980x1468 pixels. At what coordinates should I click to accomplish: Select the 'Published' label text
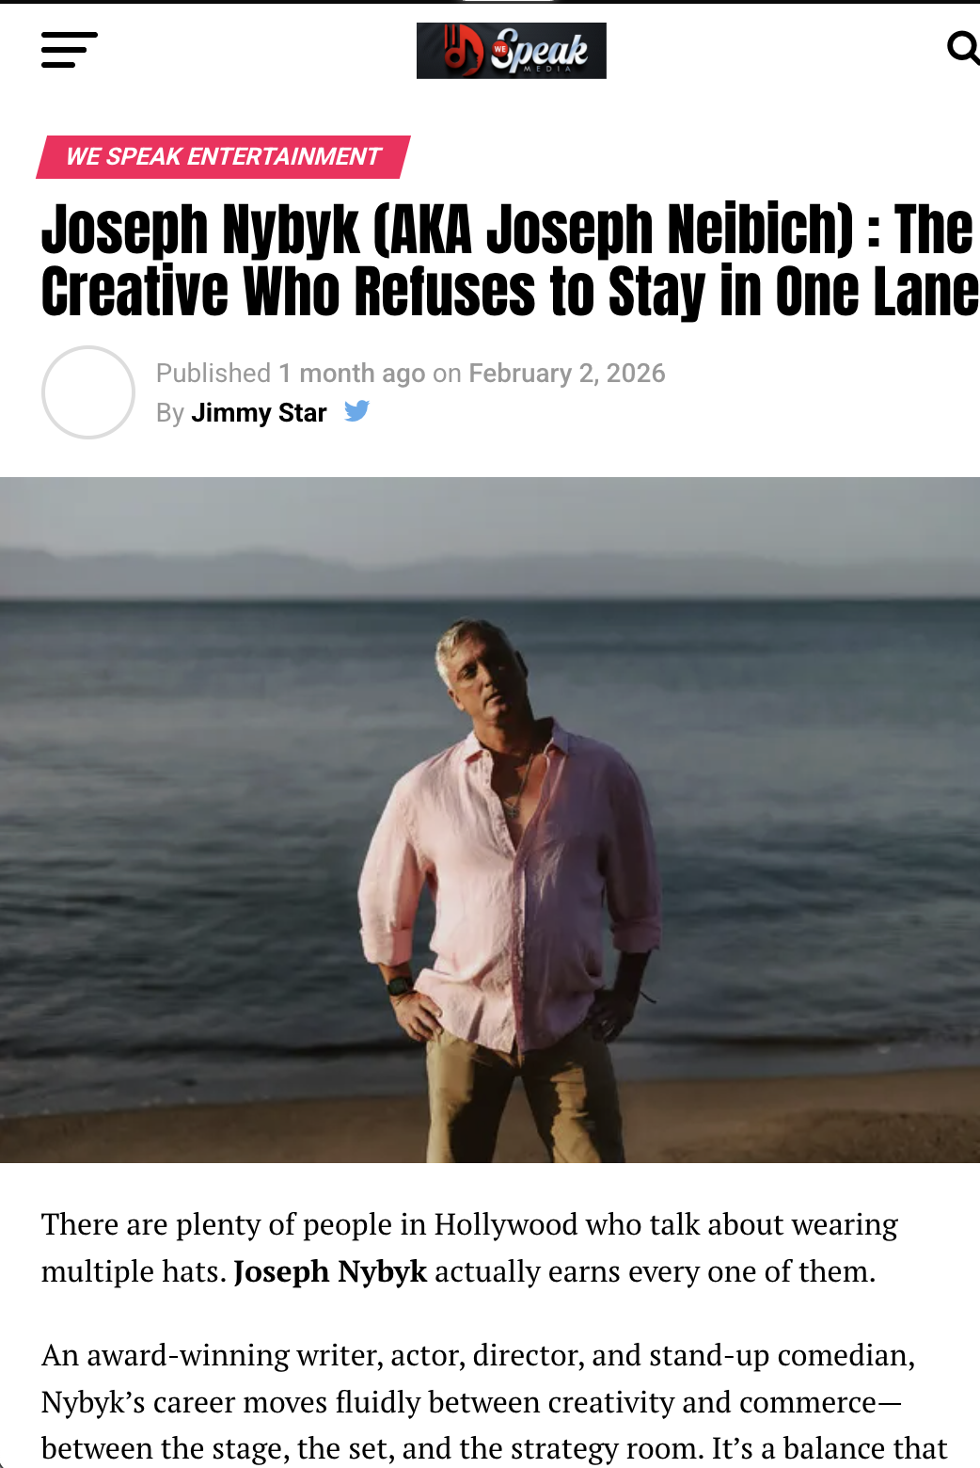pos(213,374)
